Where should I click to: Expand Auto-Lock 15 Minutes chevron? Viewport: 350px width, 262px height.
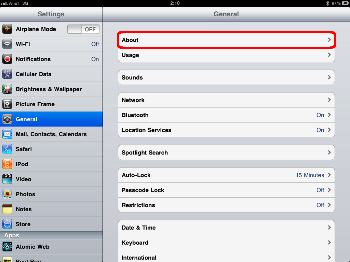click(329, 175)
